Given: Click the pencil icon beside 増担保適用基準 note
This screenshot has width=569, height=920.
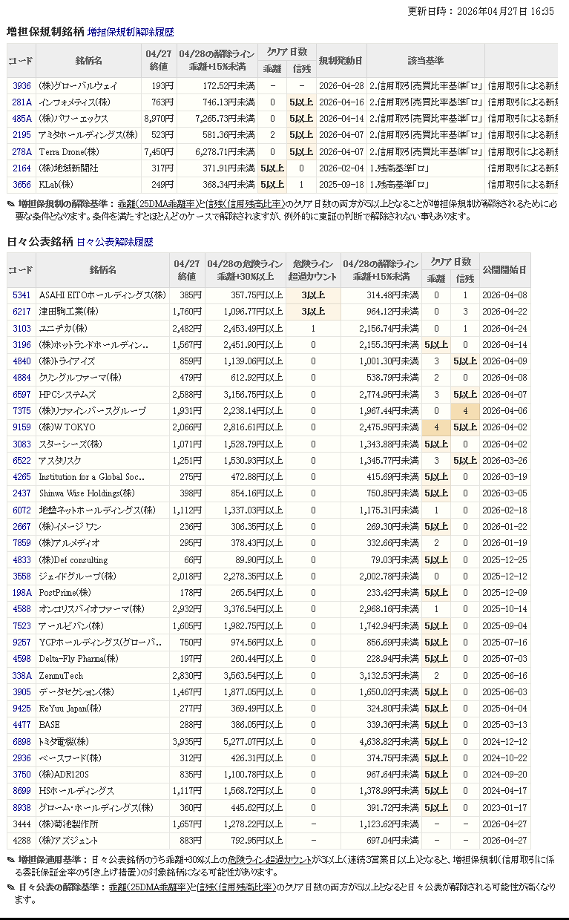Looking at the screenshot, I should [10, 861].
